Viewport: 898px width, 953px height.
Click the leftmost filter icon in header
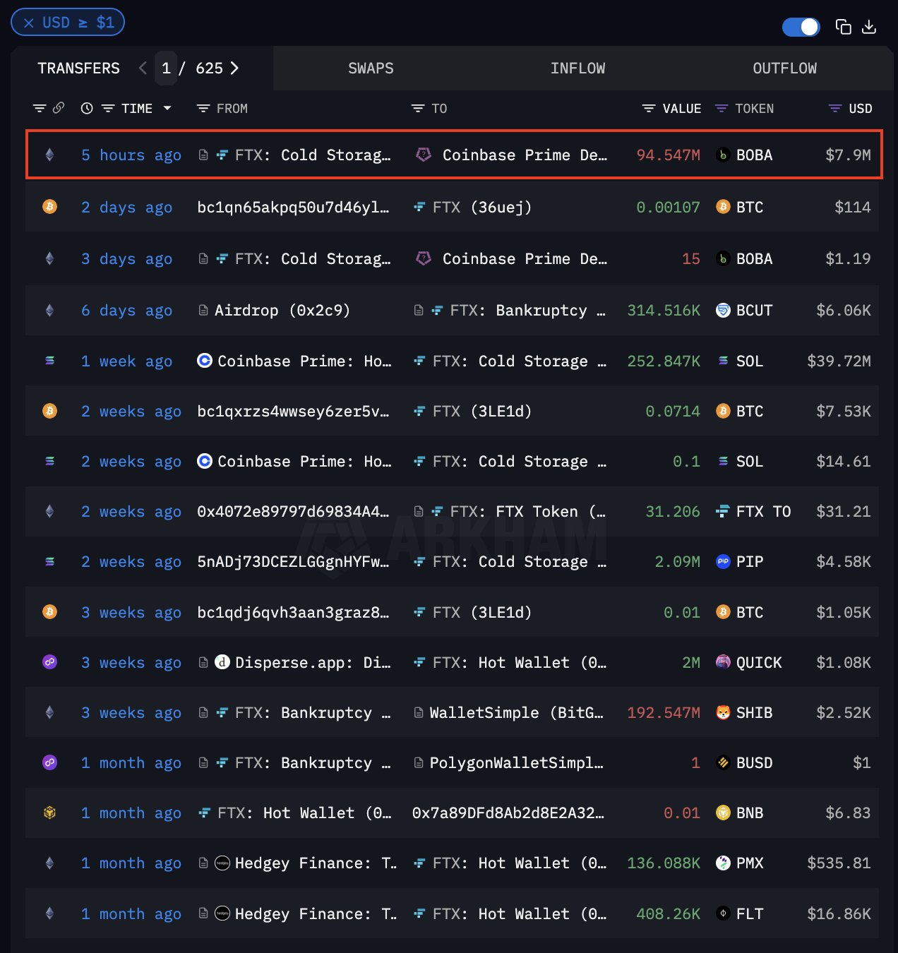point(40,108)
